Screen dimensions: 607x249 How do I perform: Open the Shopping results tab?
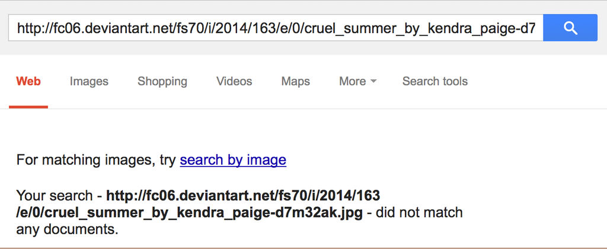(x=162, y=81)
